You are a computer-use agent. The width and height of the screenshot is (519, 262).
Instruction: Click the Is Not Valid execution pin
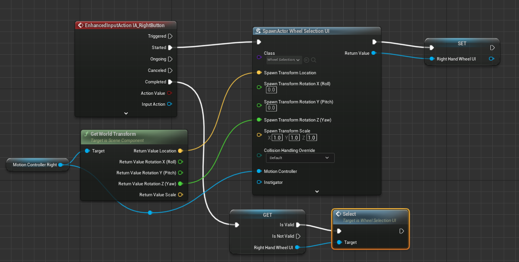click(x=298, y=236)
